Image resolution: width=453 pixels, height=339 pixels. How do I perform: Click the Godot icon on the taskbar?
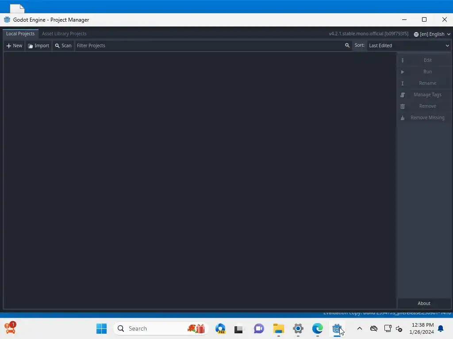pos(337,328)
